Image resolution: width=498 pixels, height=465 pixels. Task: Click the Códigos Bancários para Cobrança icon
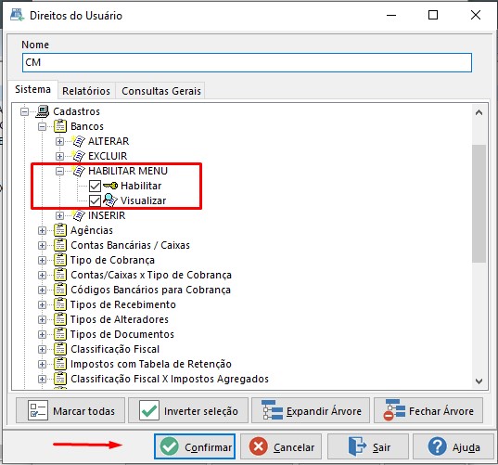(x=60, y=290)
